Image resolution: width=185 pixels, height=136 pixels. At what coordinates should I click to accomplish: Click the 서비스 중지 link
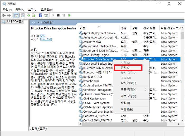43,36
